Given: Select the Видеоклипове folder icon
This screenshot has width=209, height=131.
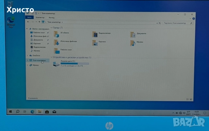Looking at the screenshot, I should (x=95, y=34).
